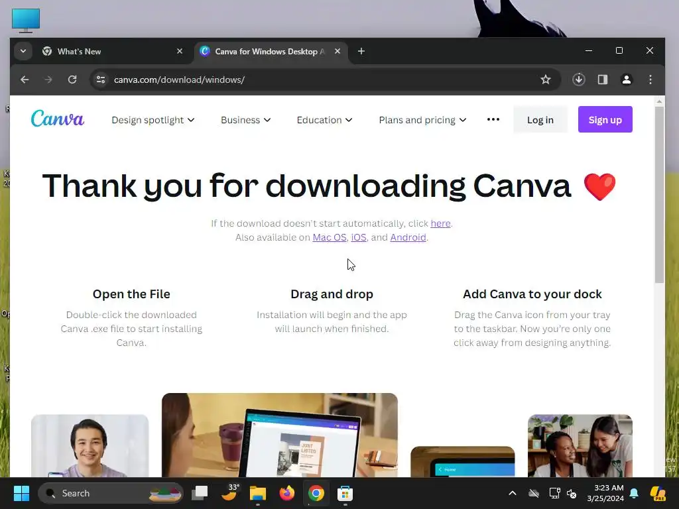Click the Log in button
Screen dimensions: 679x509
(x=540, y=119)
